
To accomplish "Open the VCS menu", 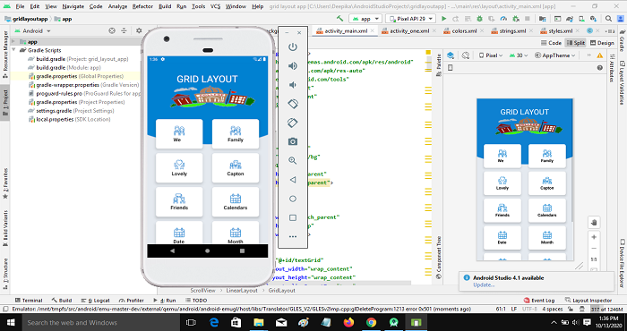I will point(215,6).
